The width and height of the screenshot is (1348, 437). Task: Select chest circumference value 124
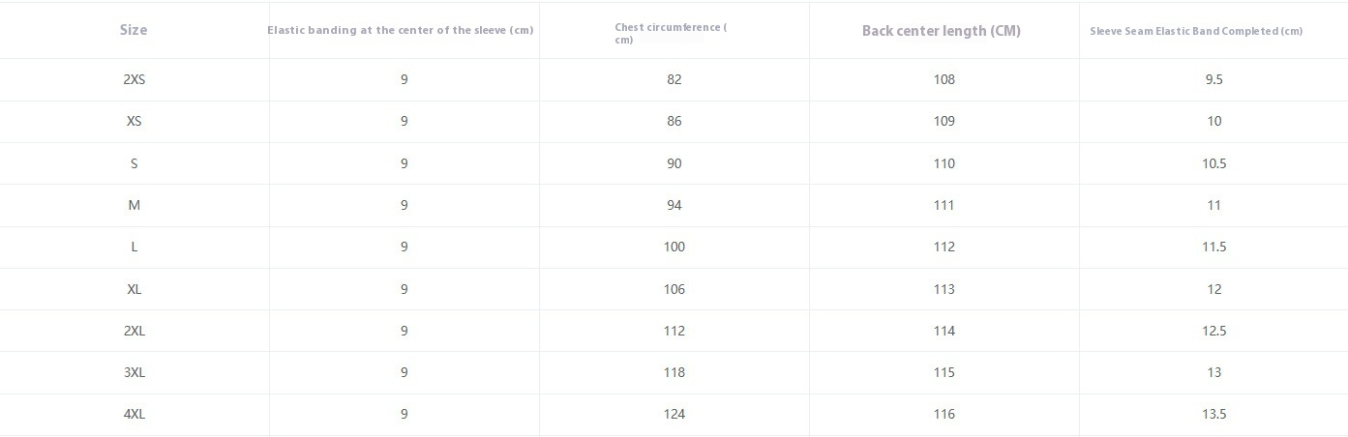click(674, 414)
